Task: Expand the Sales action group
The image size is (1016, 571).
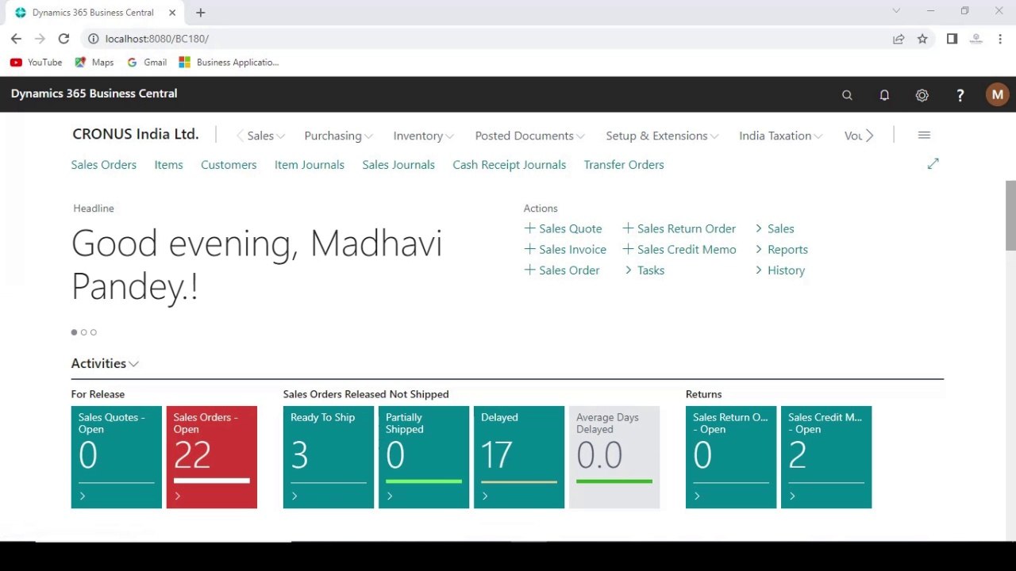Action: (774, 228)
